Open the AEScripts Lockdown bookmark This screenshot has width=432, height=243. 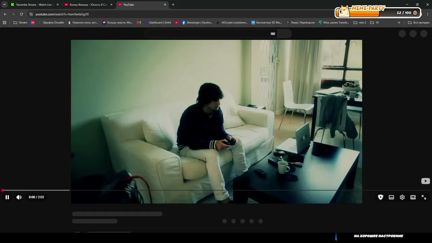(x=232, y=23)
